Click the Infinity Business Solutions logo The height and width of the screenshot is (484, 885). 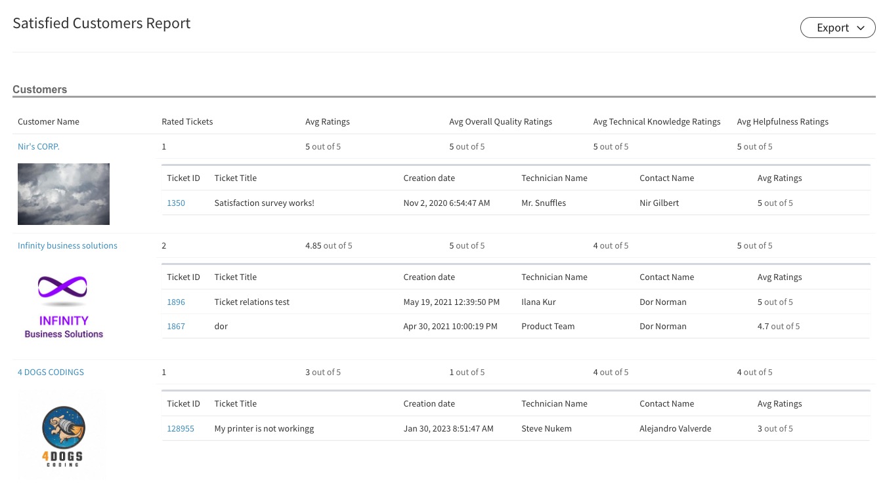(x=64, y=307)
